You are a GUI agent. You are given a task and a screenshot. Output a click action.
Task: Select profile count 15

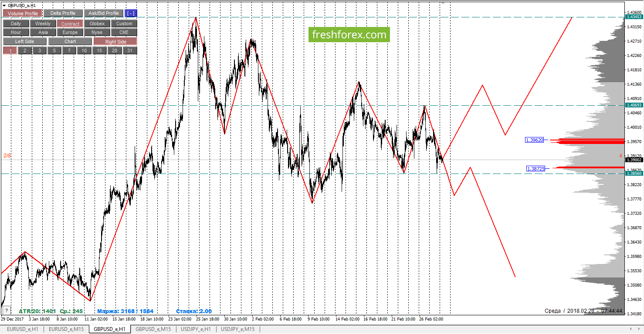click(99, 50)
